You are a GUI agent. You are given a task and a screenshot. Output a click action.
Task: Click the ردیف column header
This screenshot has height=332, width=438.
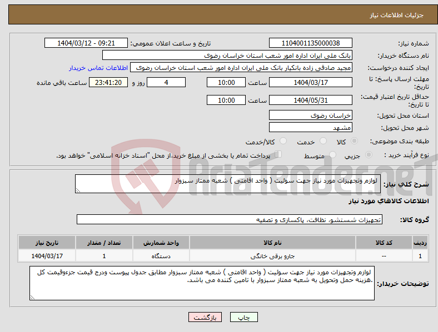[420, 243]
